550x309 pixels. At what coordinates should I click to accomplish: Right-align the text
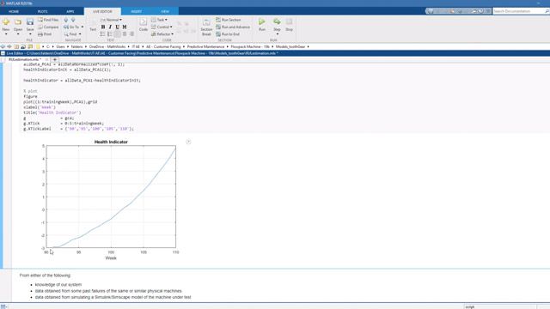coord(131,34)
